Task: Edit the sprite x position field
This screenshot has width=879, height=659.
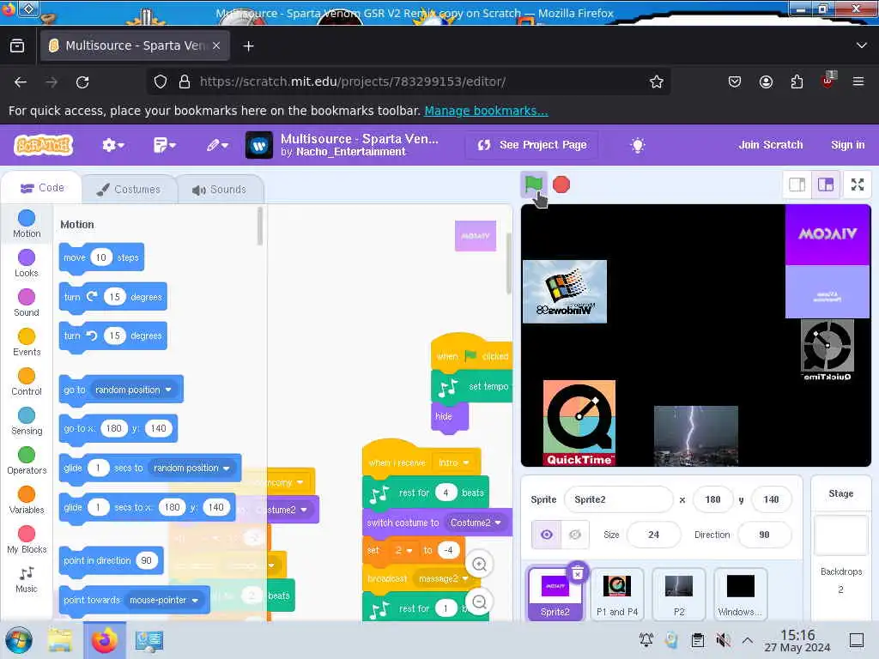Action: click(712, 499)
